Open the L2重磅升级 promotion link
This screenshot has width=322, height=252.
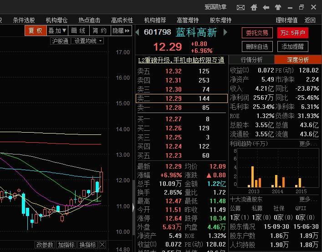pyautogui.click(x=181, y=60)
